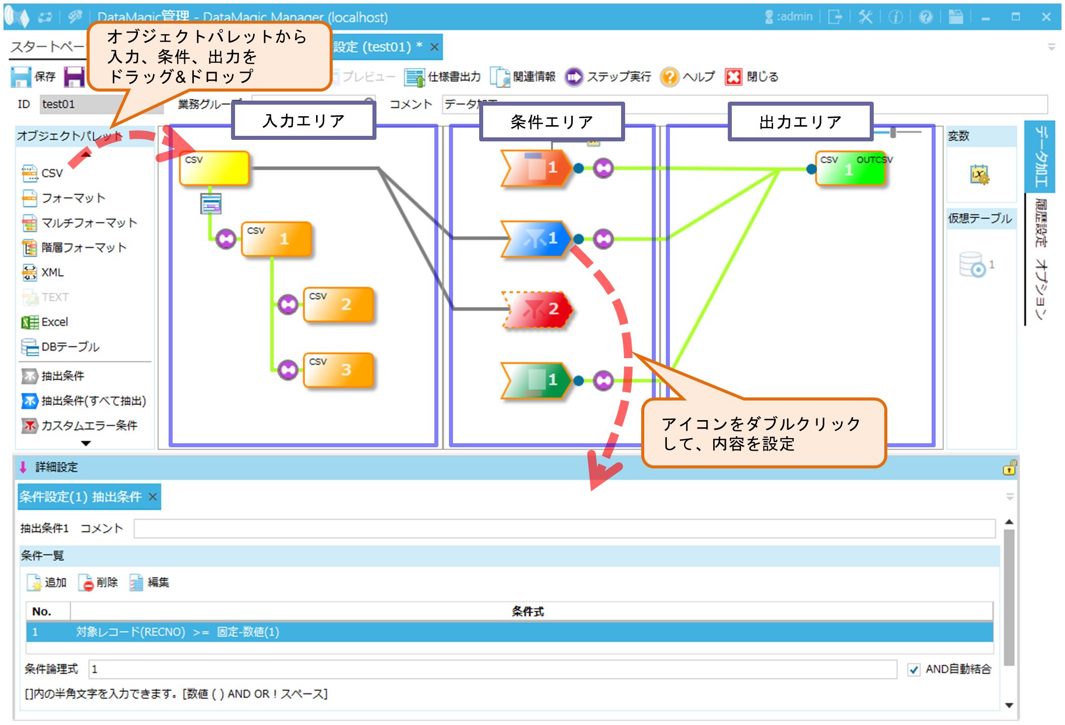Click 編集 to edit the condition
The image size is (1065, 725).
pyautogui.click(x=149, y=583)
